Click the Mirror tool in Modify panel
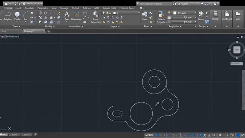This screenshot has height=138, width=245. point(46,18)
